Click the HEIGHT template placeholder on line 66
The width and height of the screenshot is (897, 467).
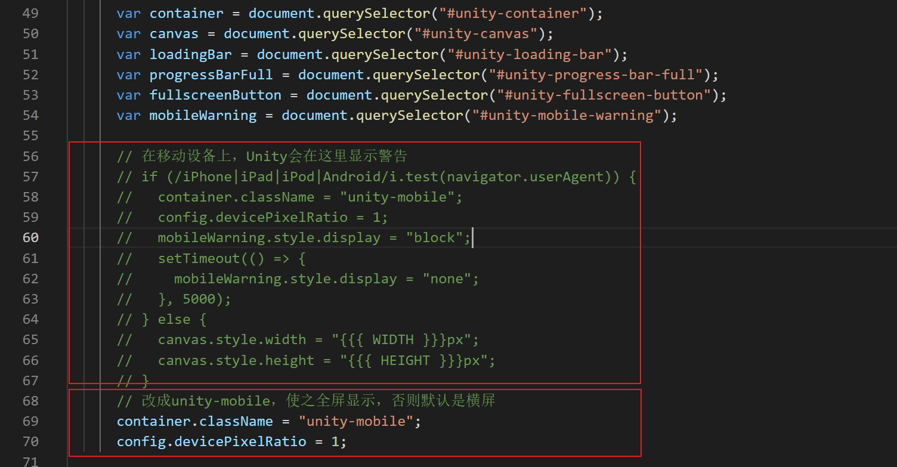404,360
